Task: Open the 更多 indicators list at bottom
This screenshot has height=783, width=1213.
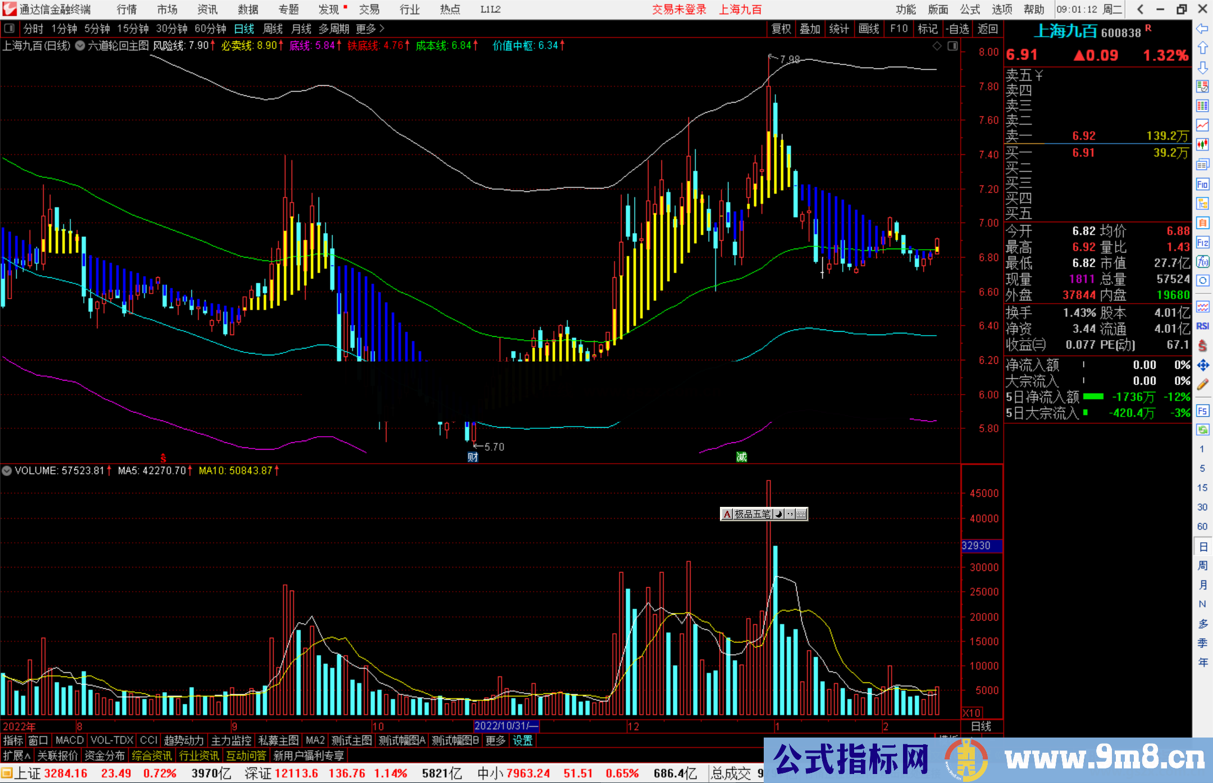Action: (495, 740)
